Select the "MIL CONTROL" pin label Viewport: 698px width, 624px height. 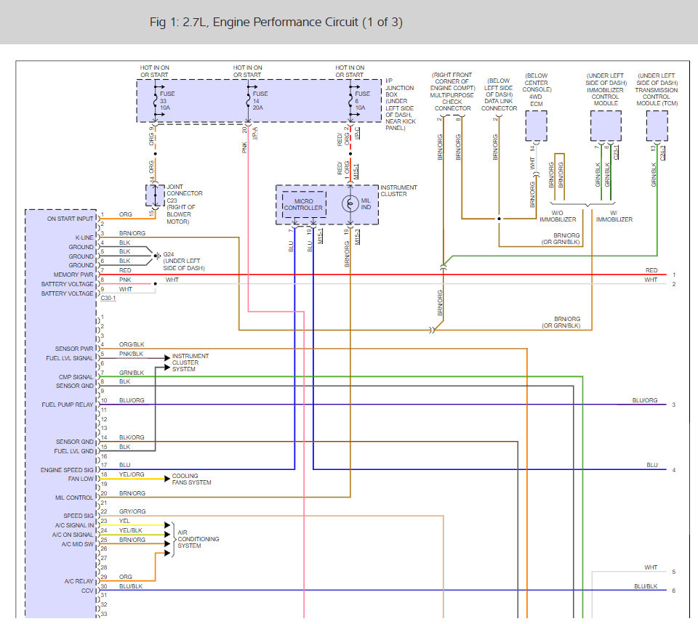(x=74, y=498)
